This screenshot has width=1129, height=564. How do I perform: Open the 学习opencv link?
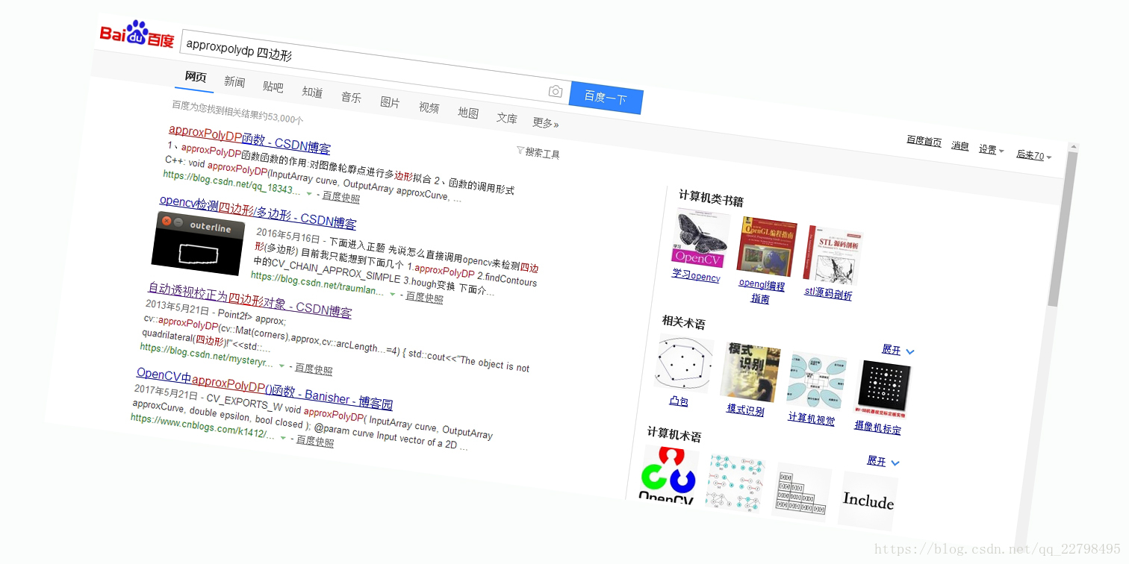(696, 275)
